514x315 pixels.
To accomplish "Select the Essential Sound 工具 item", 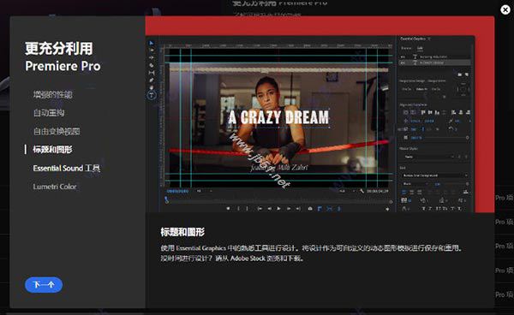I will [x=67, y=169].
